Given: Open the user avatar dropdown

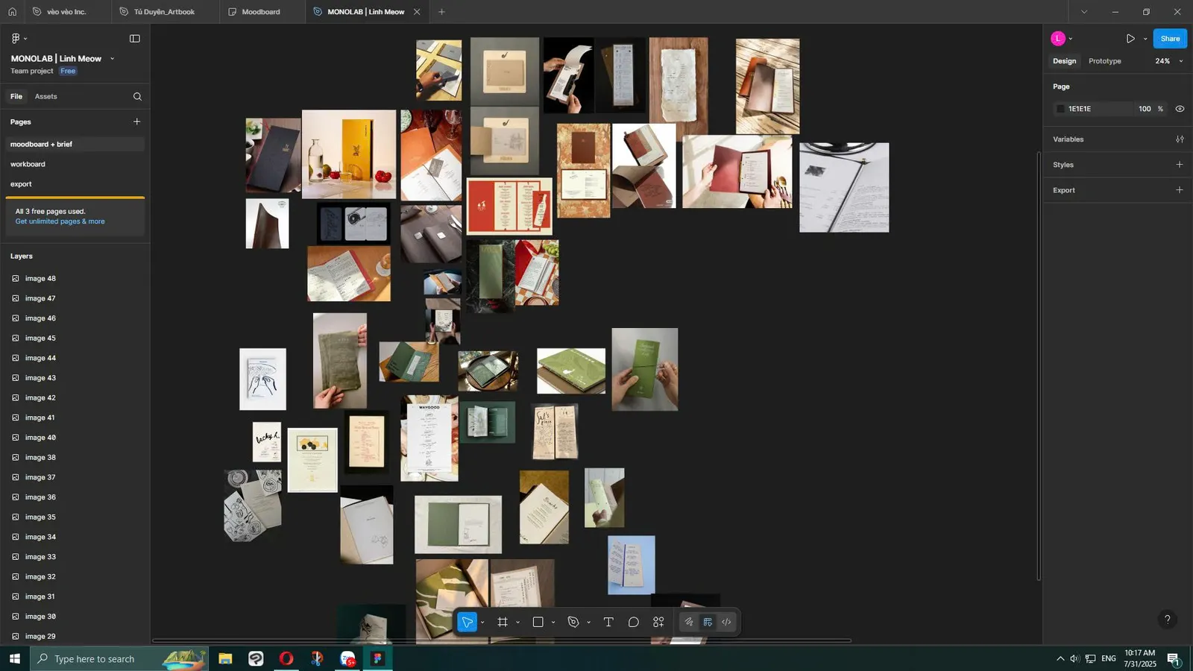Looking at the screenshot, I should (x=1071, y=39).
